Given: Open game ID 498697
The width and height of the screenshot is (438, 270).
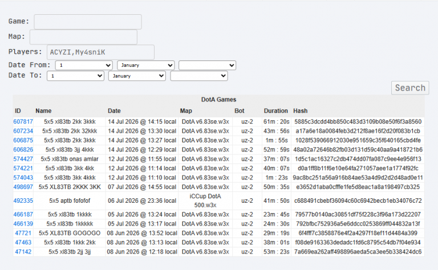Looking at the screenshot, I should click(23, 187).
